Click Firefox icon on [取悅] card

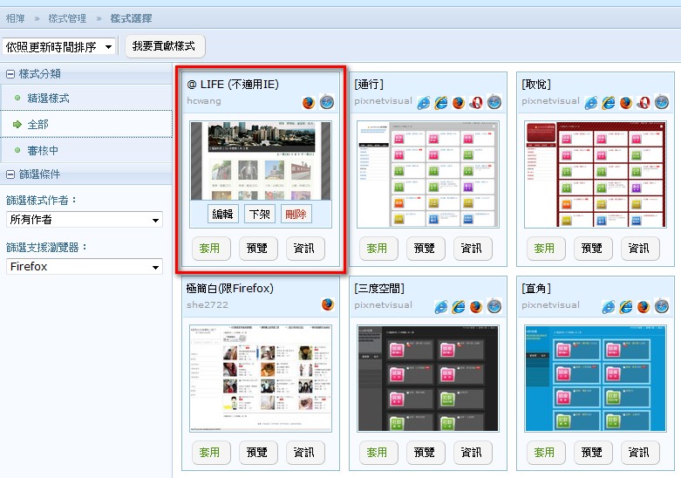[x=626, y=103]
